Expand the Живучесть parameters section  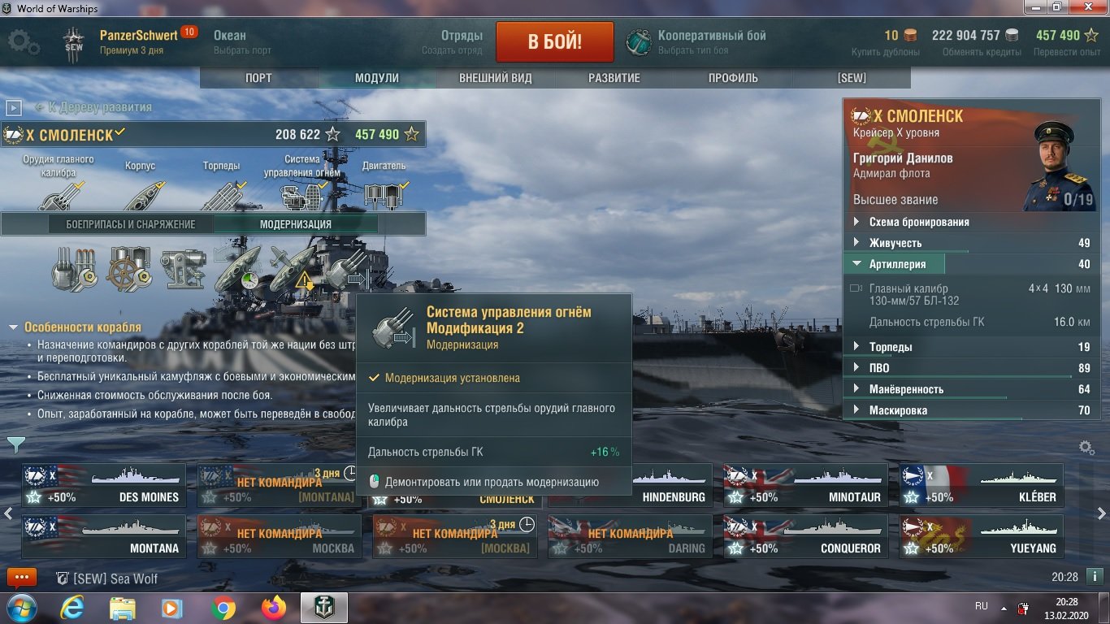coord(971,243)
